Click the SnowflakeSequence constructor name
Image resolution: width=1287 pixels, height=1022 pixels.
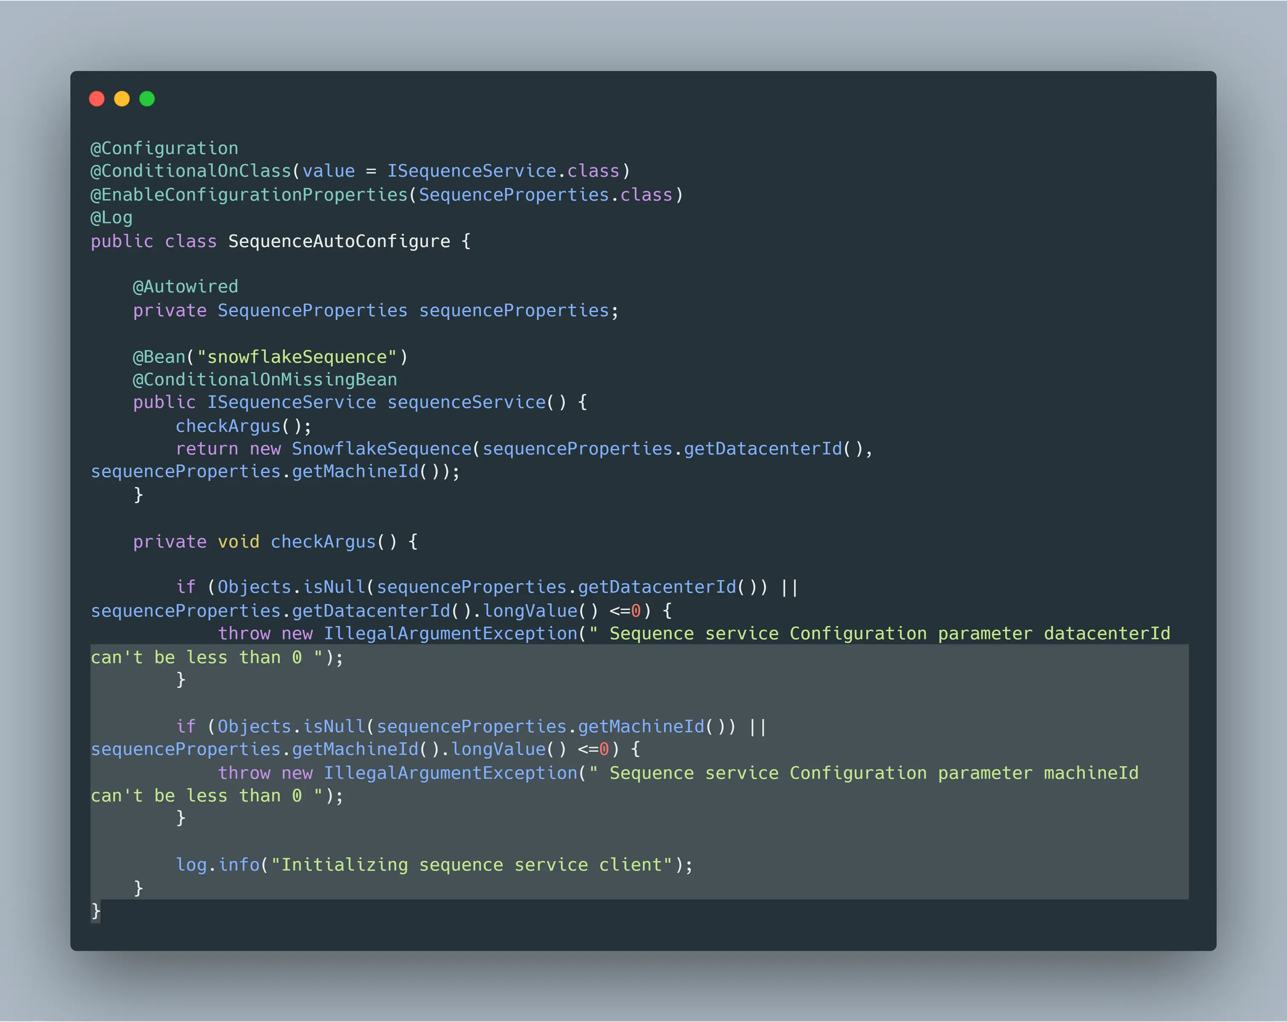click(381, 449)
